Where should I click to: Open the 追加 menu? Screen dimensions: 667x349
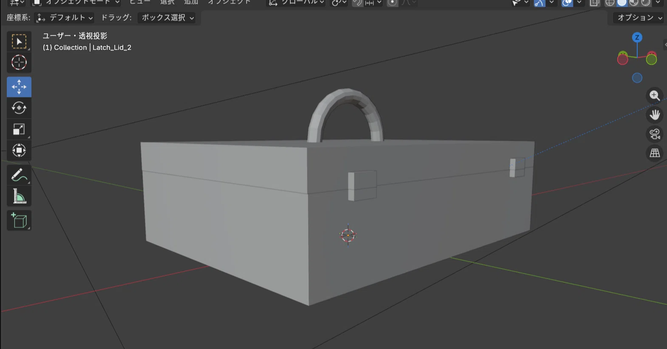(191, 2)
